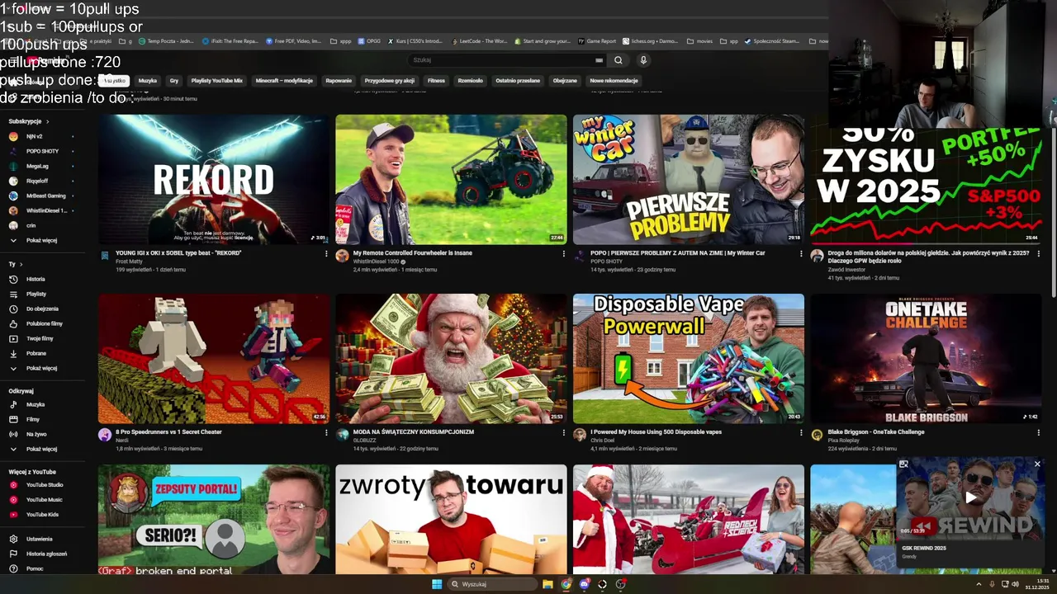The height and width of the screenshot is (594, 1057).
Task: Open Game Report bookmark
Action: coord(597,40)
